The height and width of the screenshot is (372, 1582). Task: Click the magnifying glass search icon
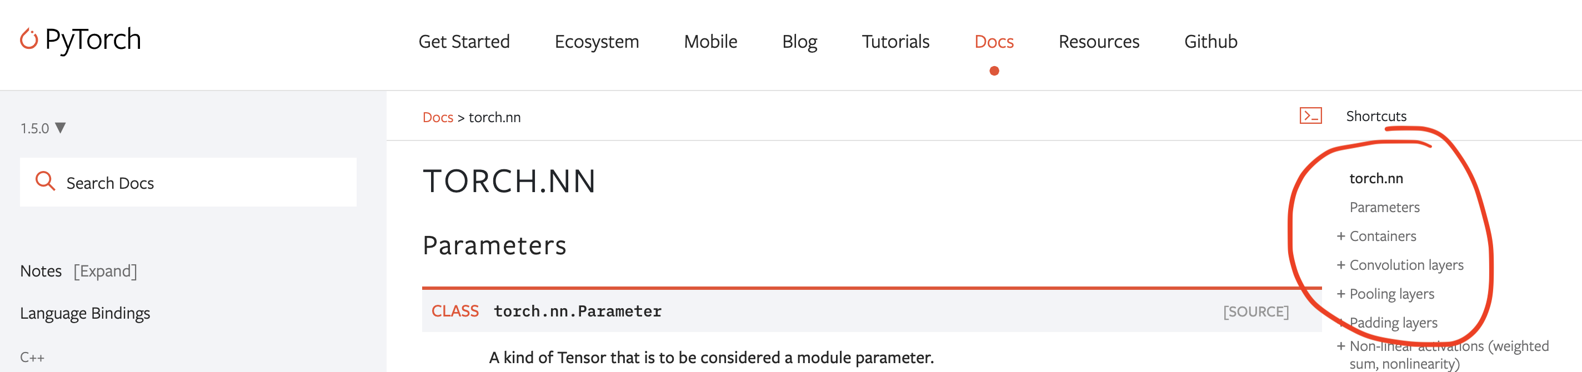pos(45,182)
